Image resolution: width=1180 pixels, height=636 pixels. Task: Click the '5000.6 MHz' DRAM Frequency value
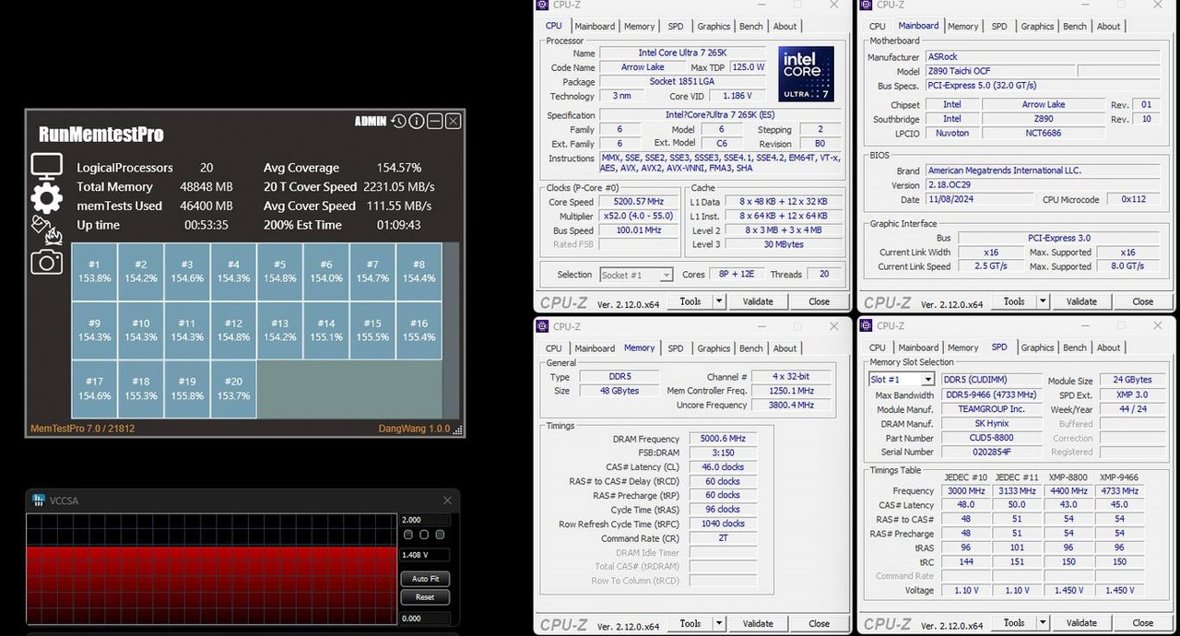[724, 439]
